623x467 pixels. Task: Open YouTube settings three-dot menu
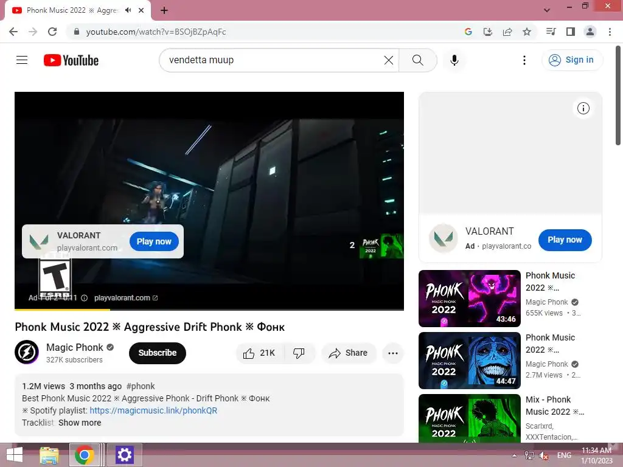tap(524, 60)
